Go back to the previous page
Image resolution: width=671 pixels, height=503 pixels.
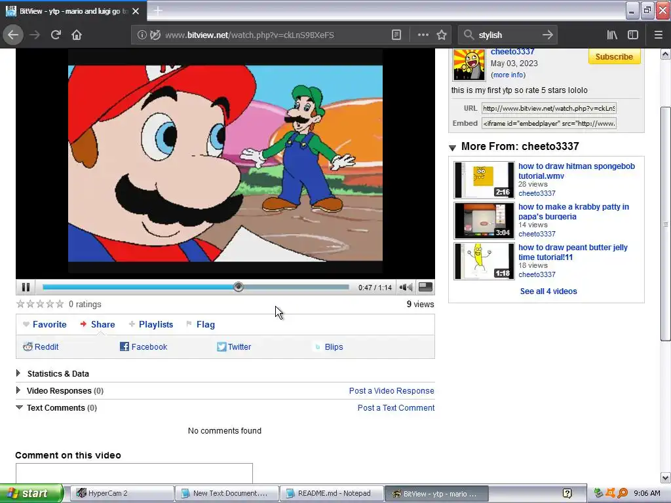click(13, 35)
